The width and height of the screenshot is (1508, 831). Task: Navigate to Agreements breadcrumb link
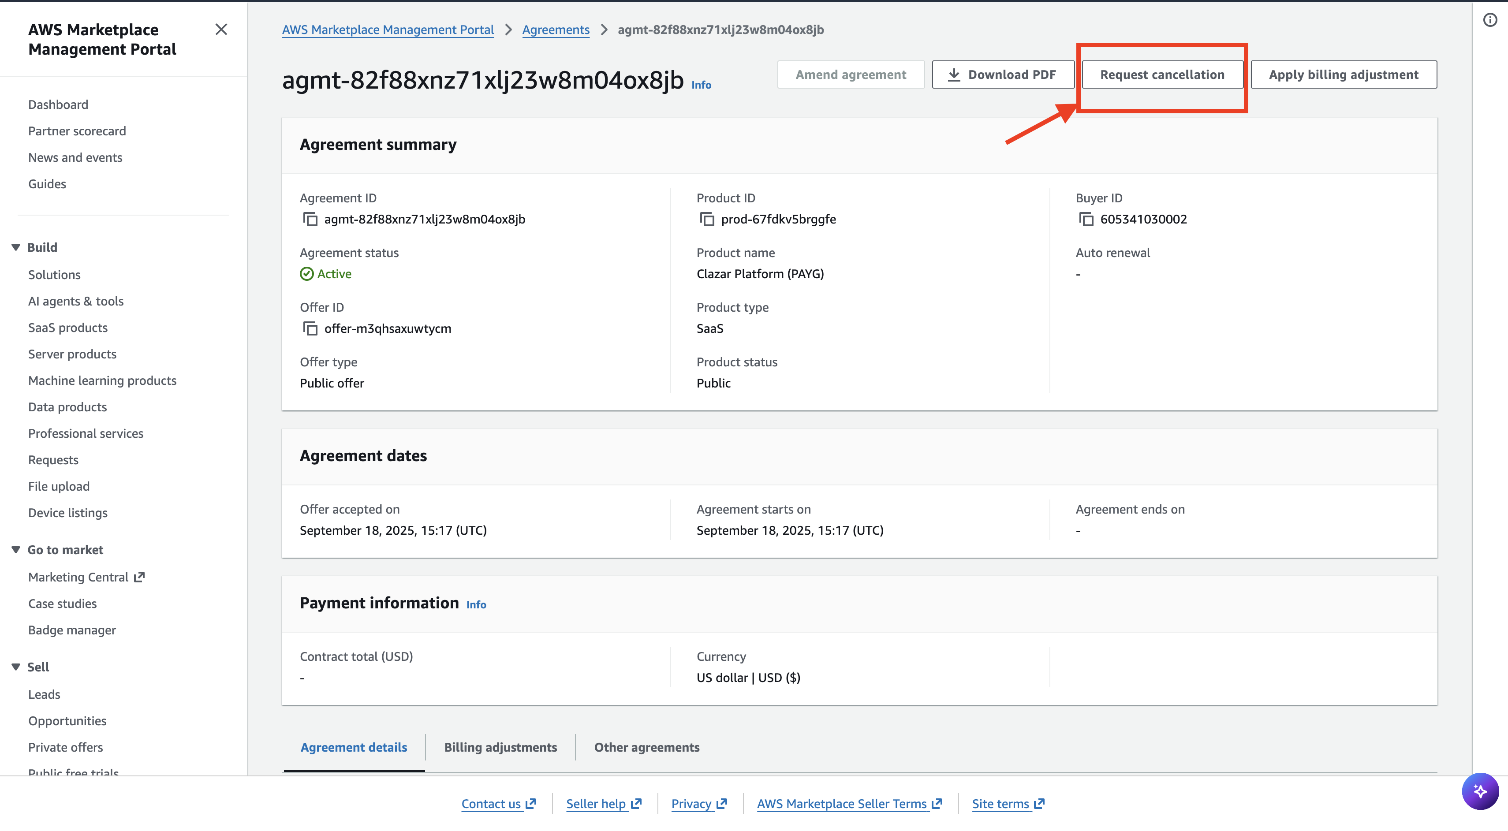pos(556,30)
